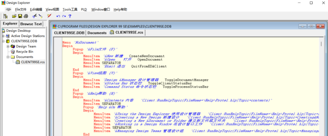Toggle the design manager panel icon
The height and width of the screenshot is (136, 328).
pos(5,16)
